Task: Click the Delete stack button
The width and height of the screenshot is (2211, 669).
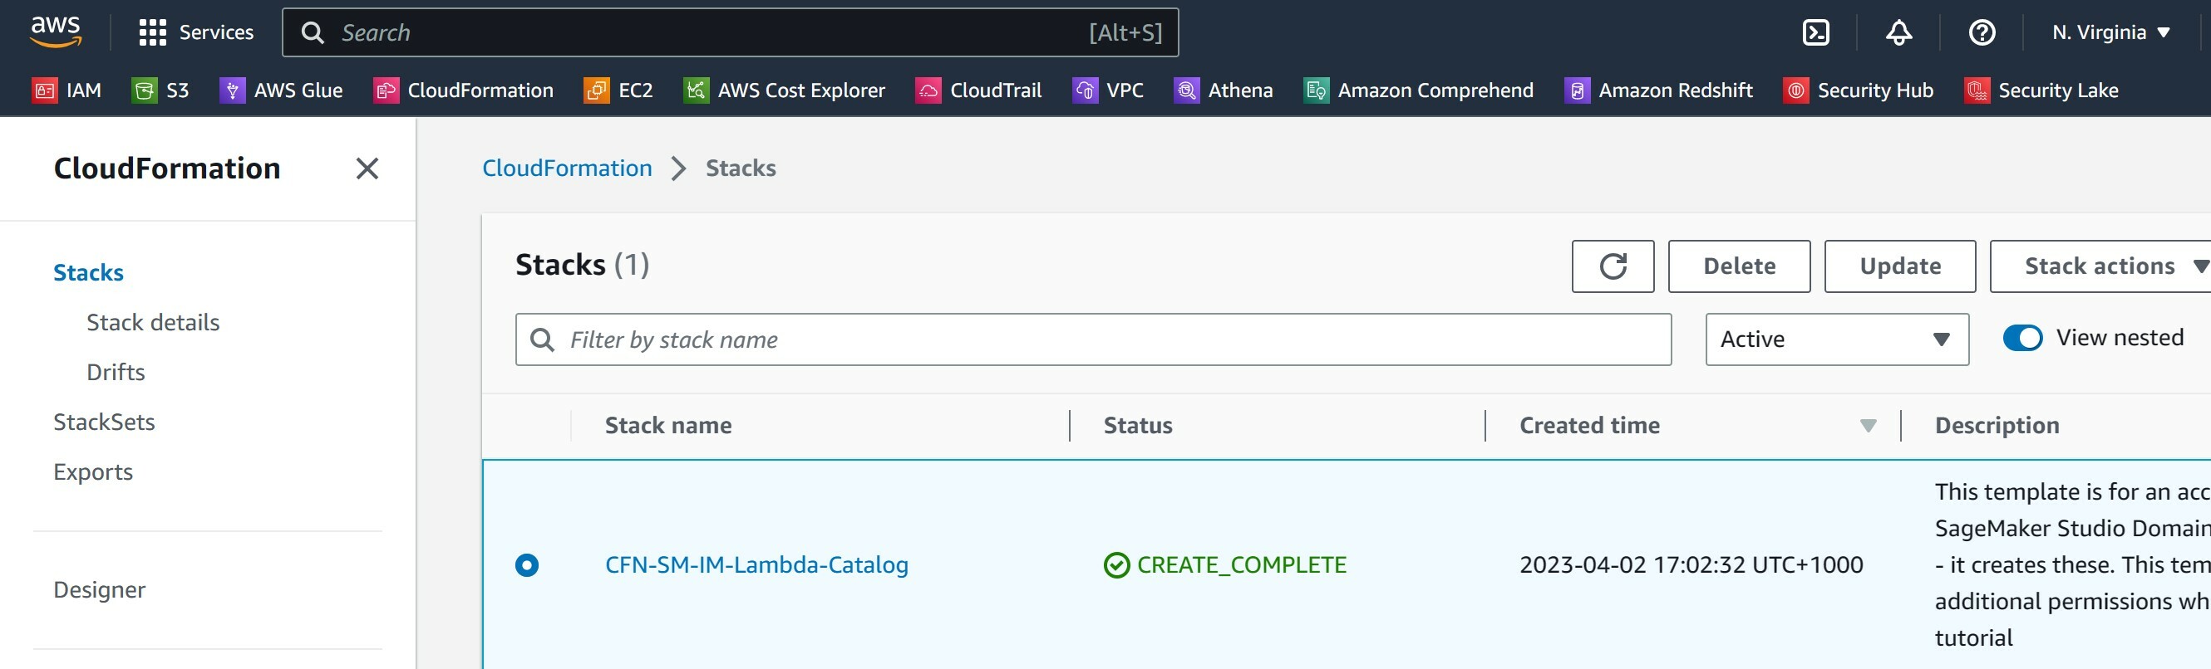Action: pyautogui.click(x=1738, y=266)
